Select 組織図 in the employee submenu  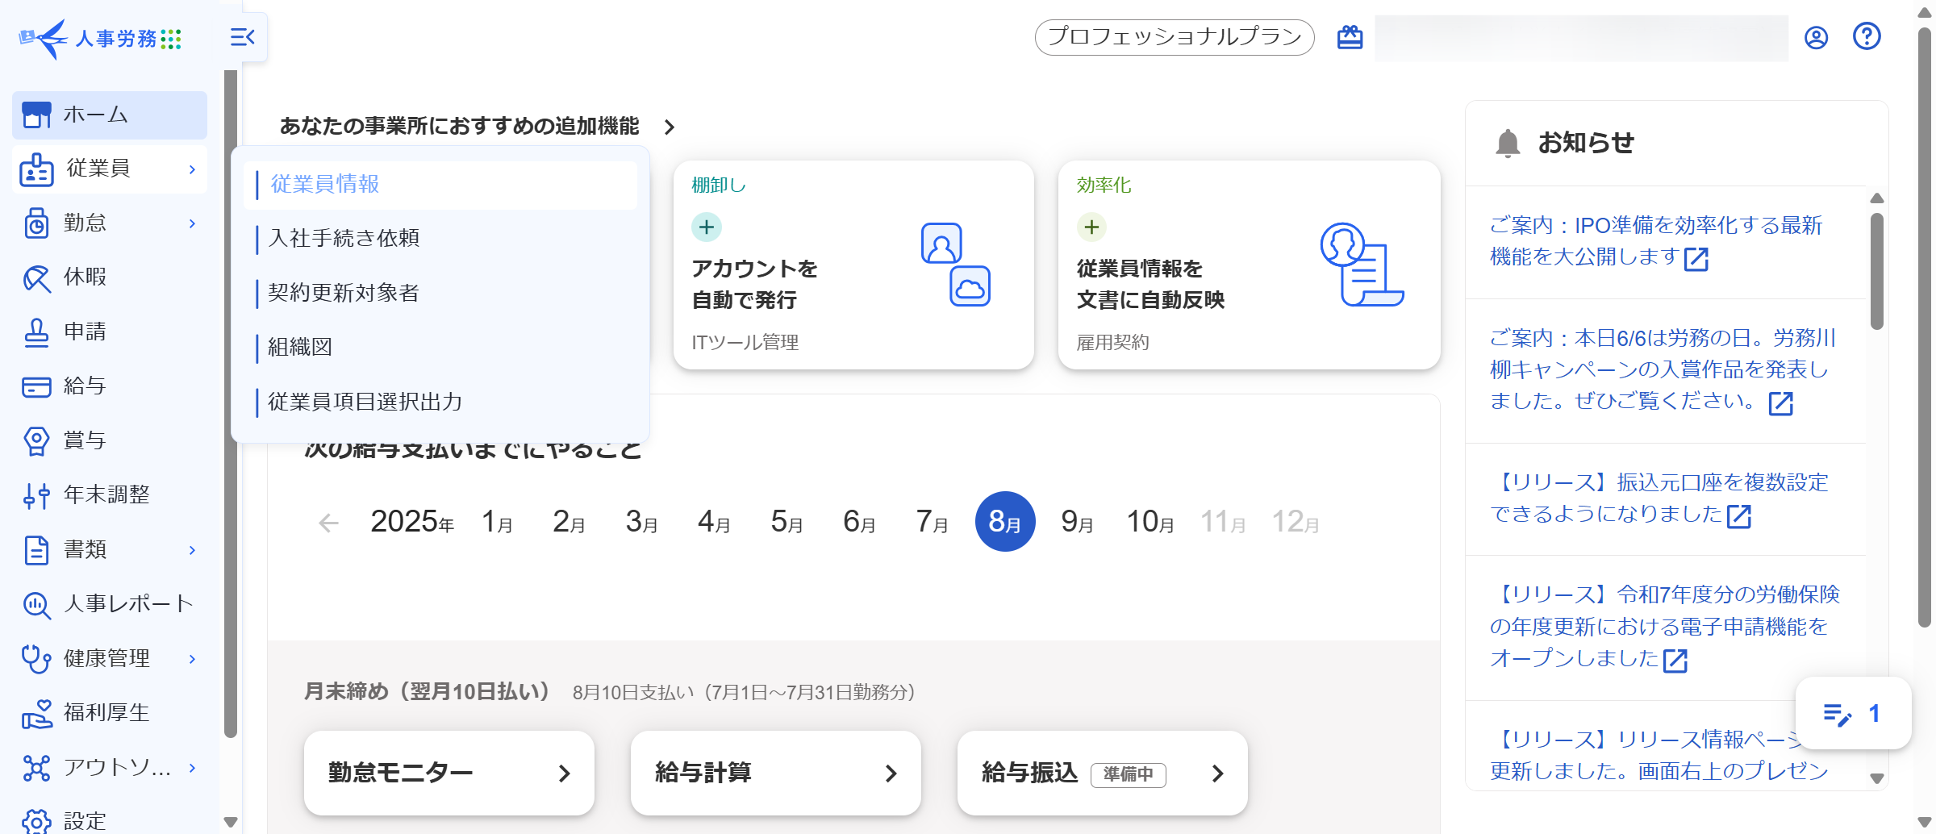pos(300,348)
